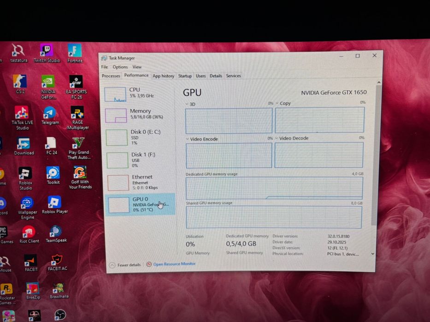Select the Performance tab

pos(136,75)
